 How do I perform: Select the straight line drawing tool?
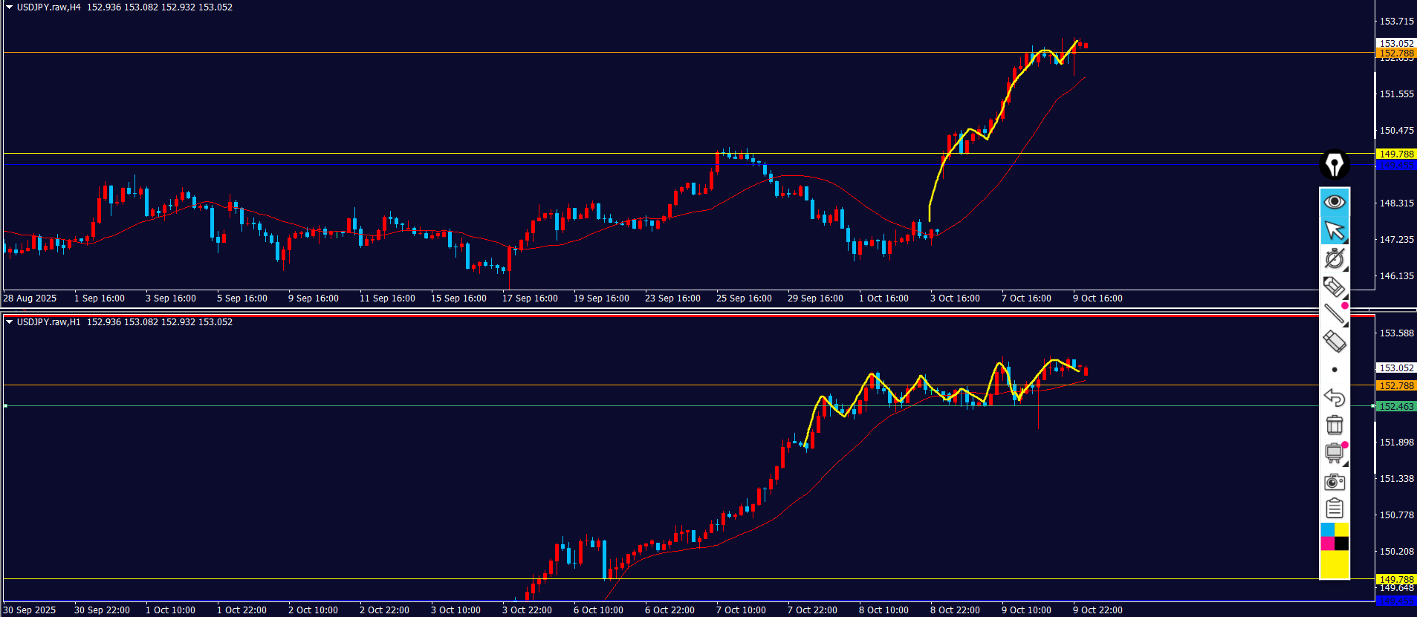pyautogui.click(x=1334, y=313)
